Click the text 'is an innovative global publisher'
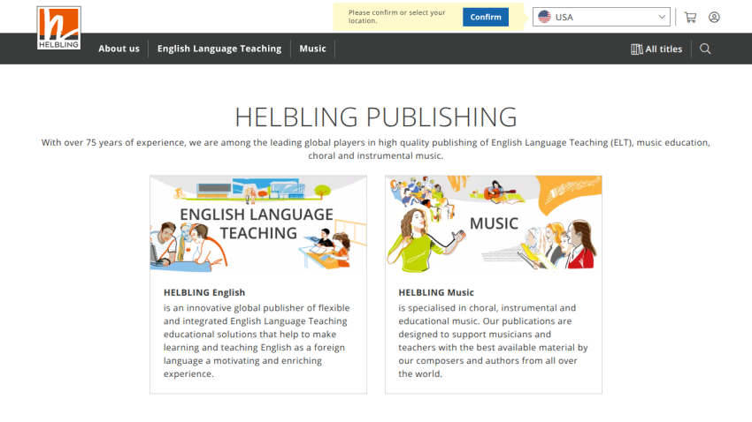This screenshot has height=422, width=752. click(234, 308)
